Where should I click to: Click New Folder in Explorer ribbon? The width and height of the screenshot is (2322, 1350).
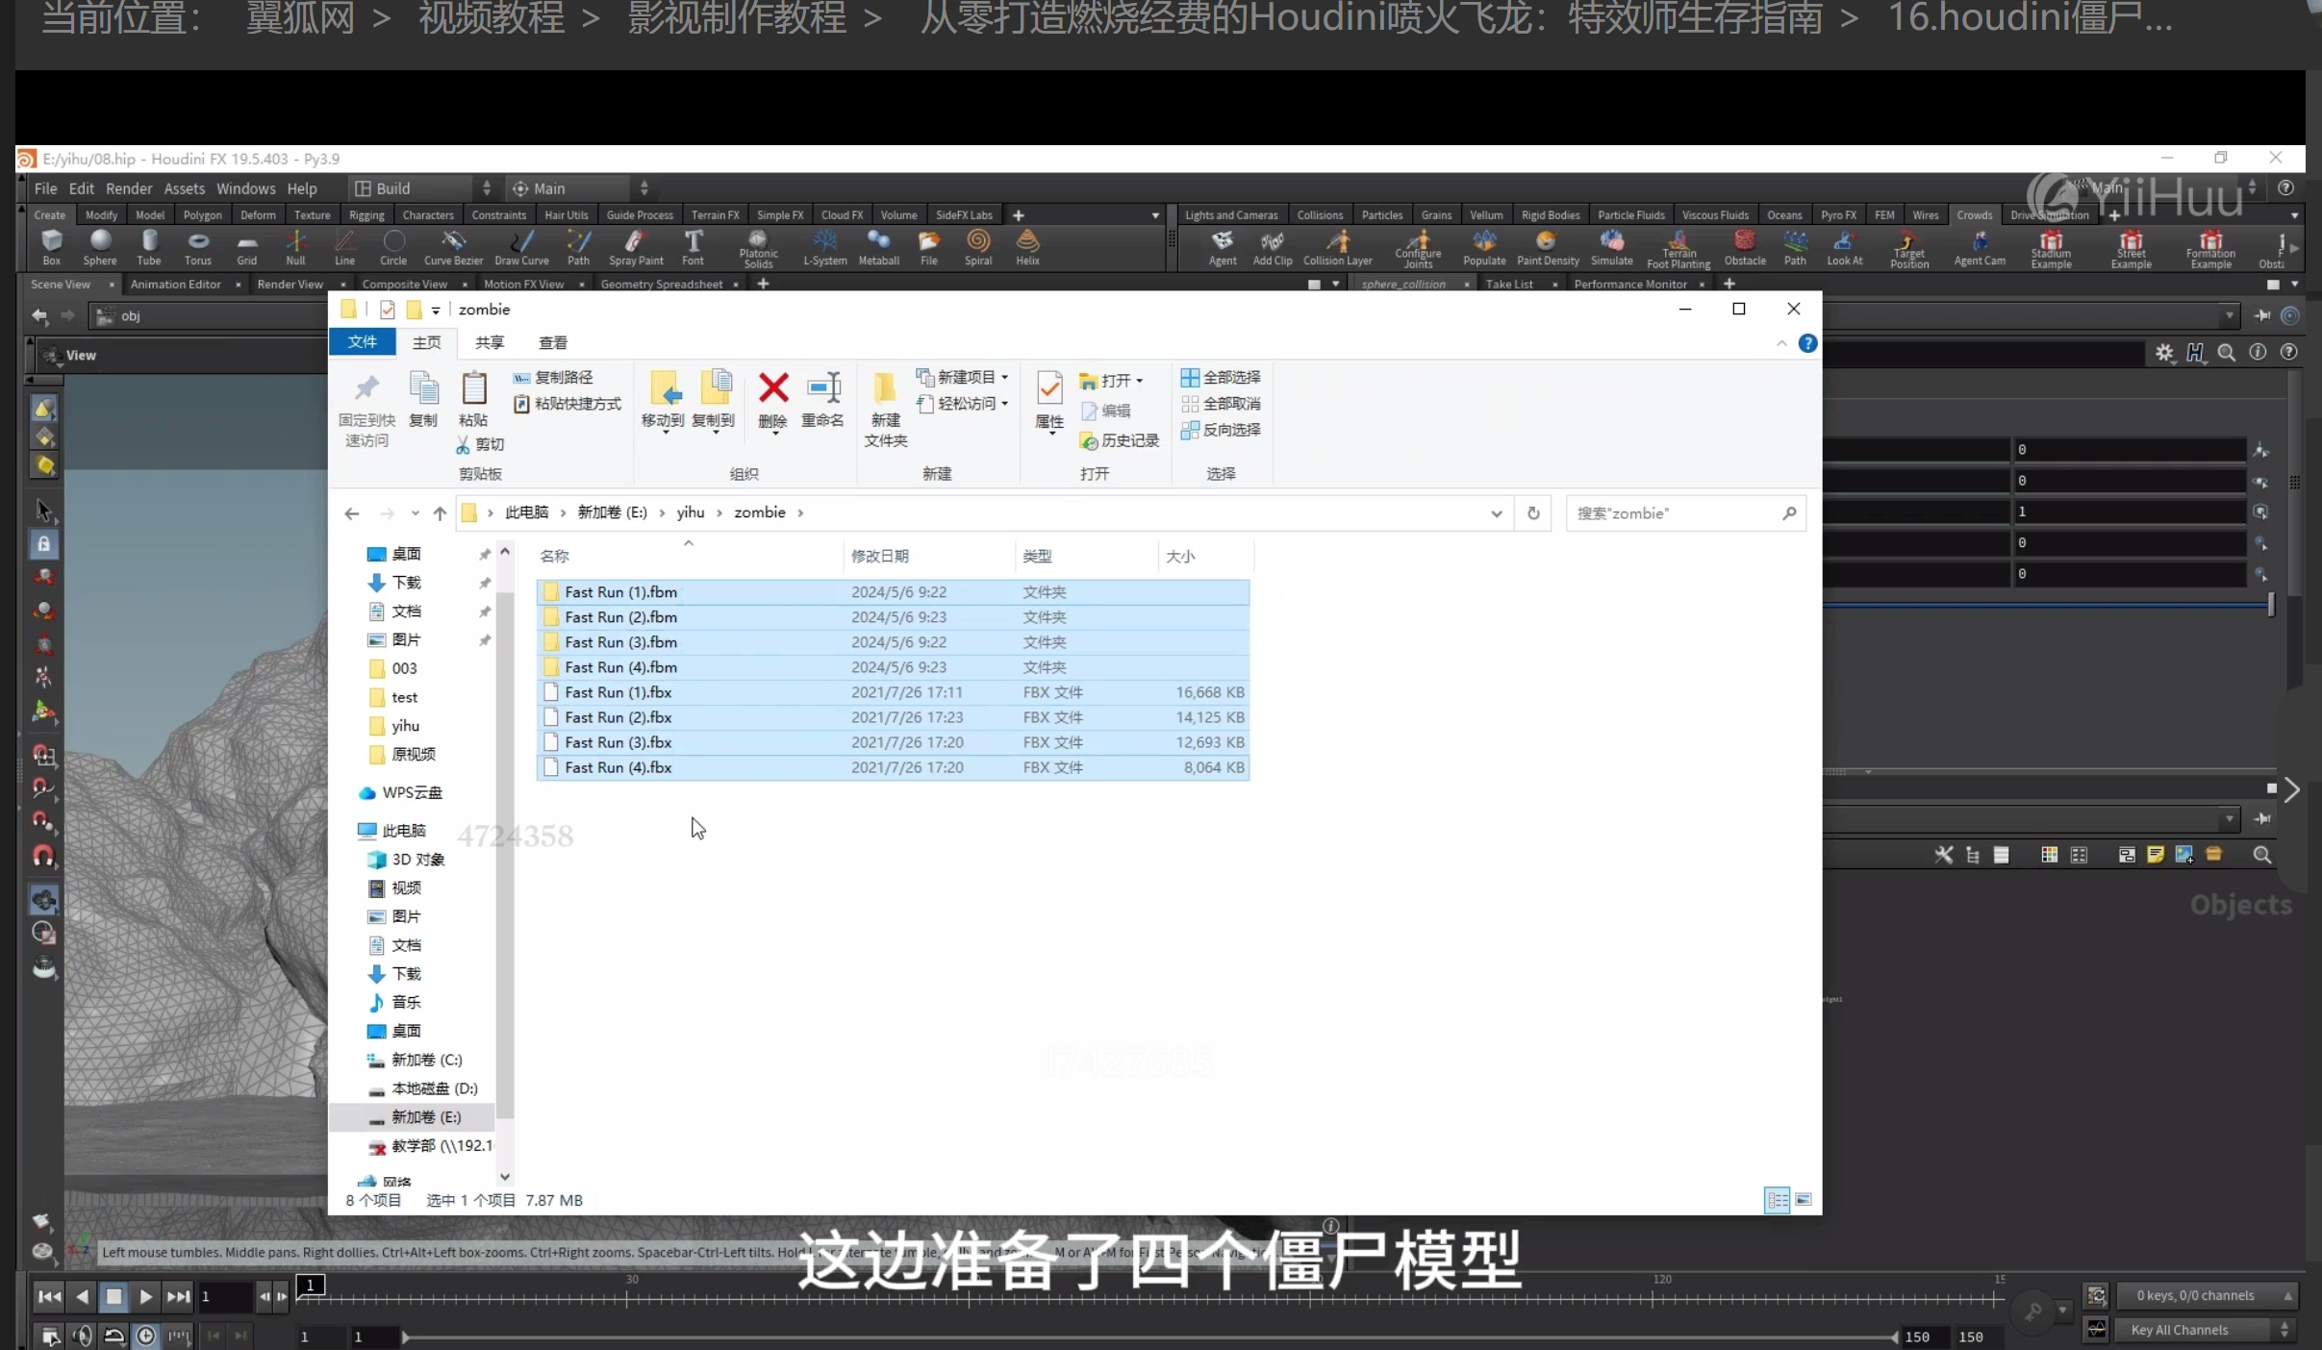tap(886, 409)
